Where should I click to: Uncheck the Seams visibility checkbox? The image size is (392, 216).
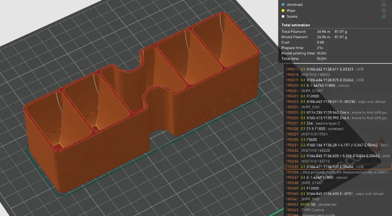pyautogui.click(x=384, y=17)
